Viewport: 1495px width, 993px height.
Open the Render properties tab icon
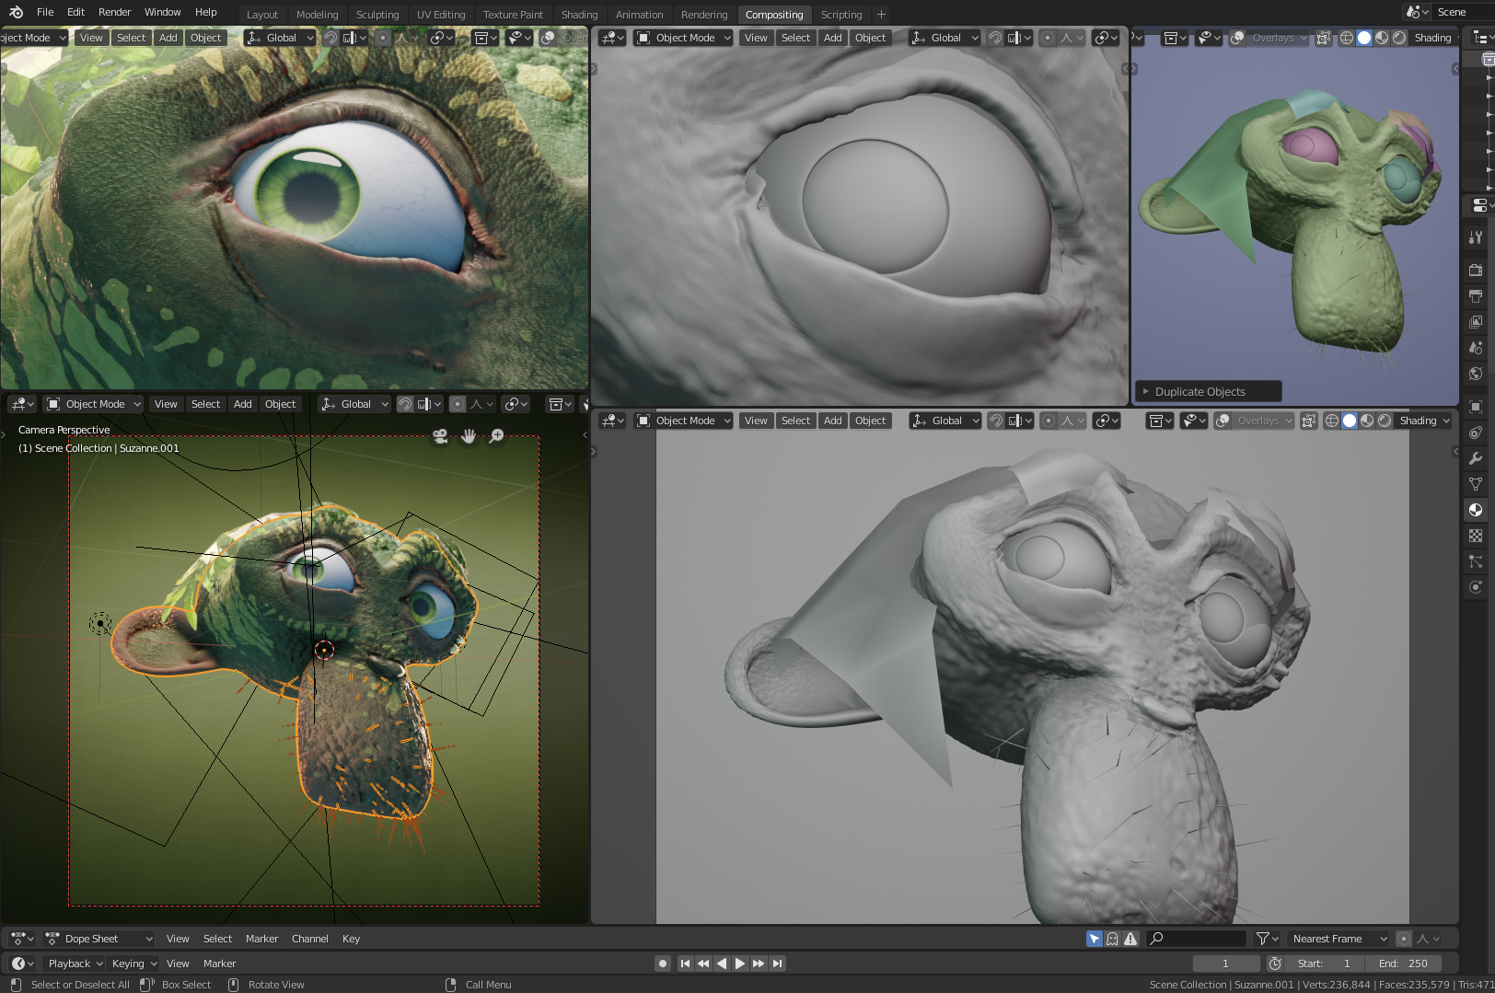[1476, 270]
